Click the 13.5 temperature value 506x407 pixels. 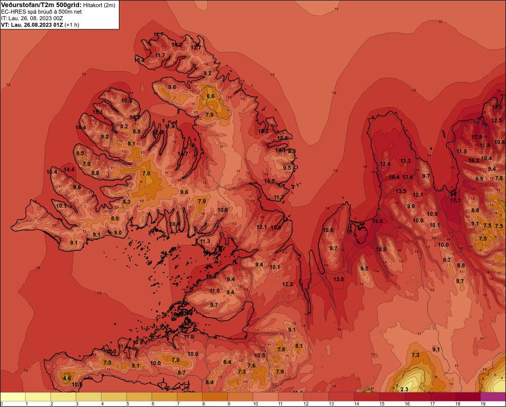[x=401, y=191]
